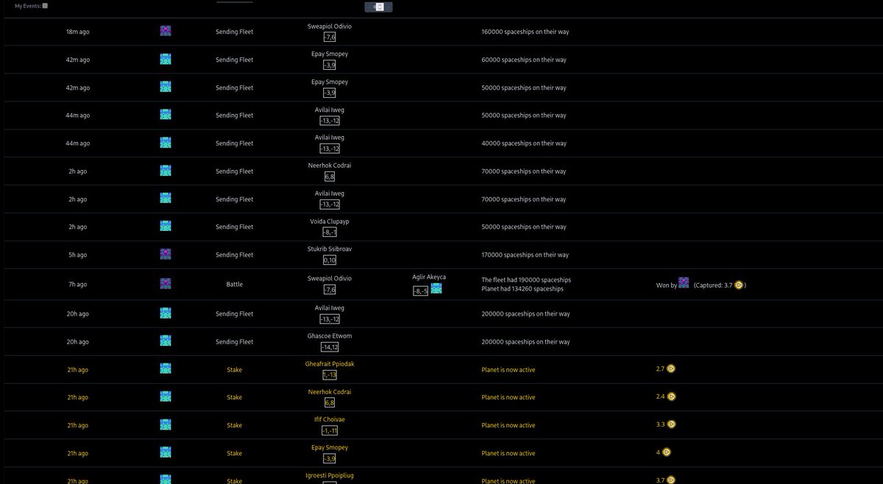The height and width of the screenshot is (484, 883).
Task: Click '200000 spaceships' text in Ghascoe Etwom row
Action: click(525, 342)
